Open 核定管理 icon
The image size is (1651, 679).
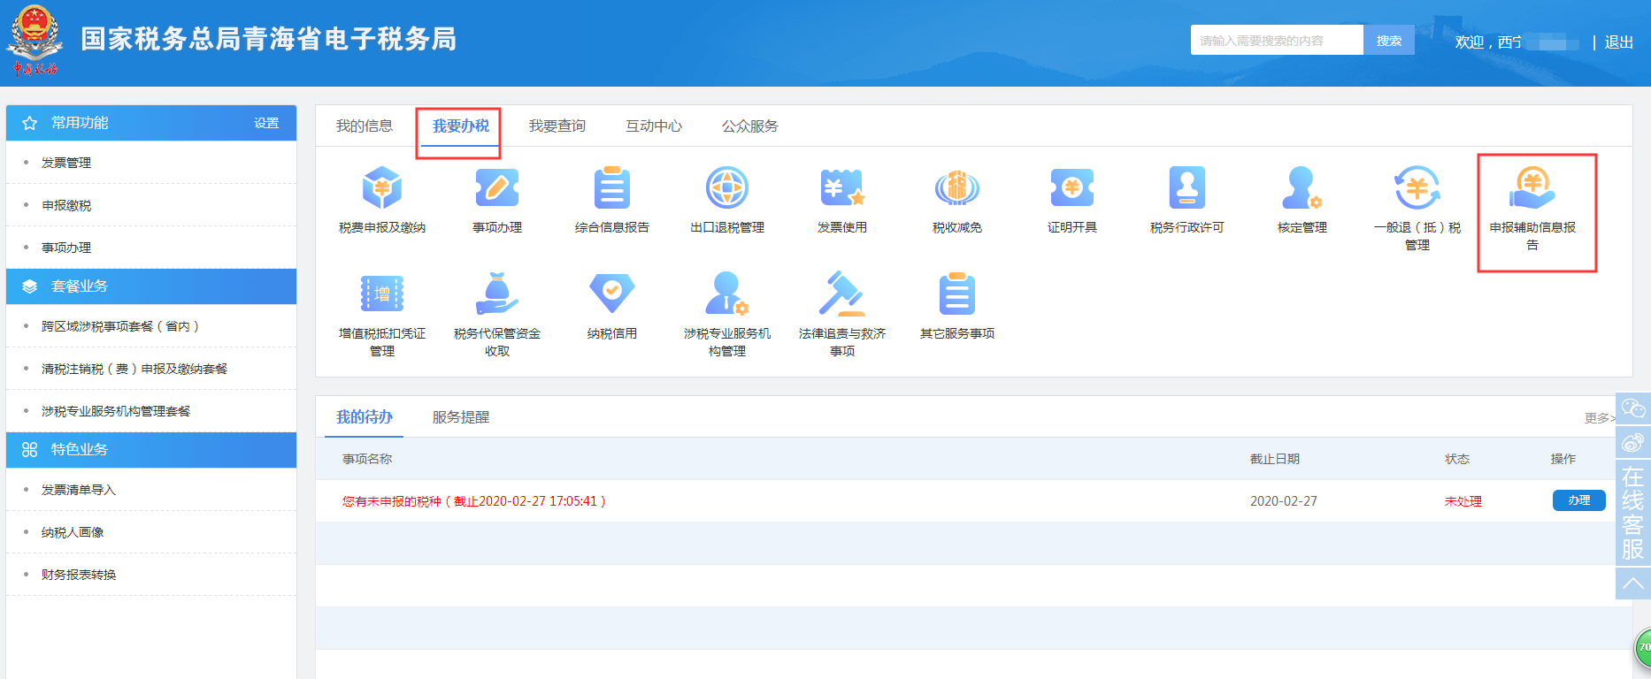point(1302,187)
